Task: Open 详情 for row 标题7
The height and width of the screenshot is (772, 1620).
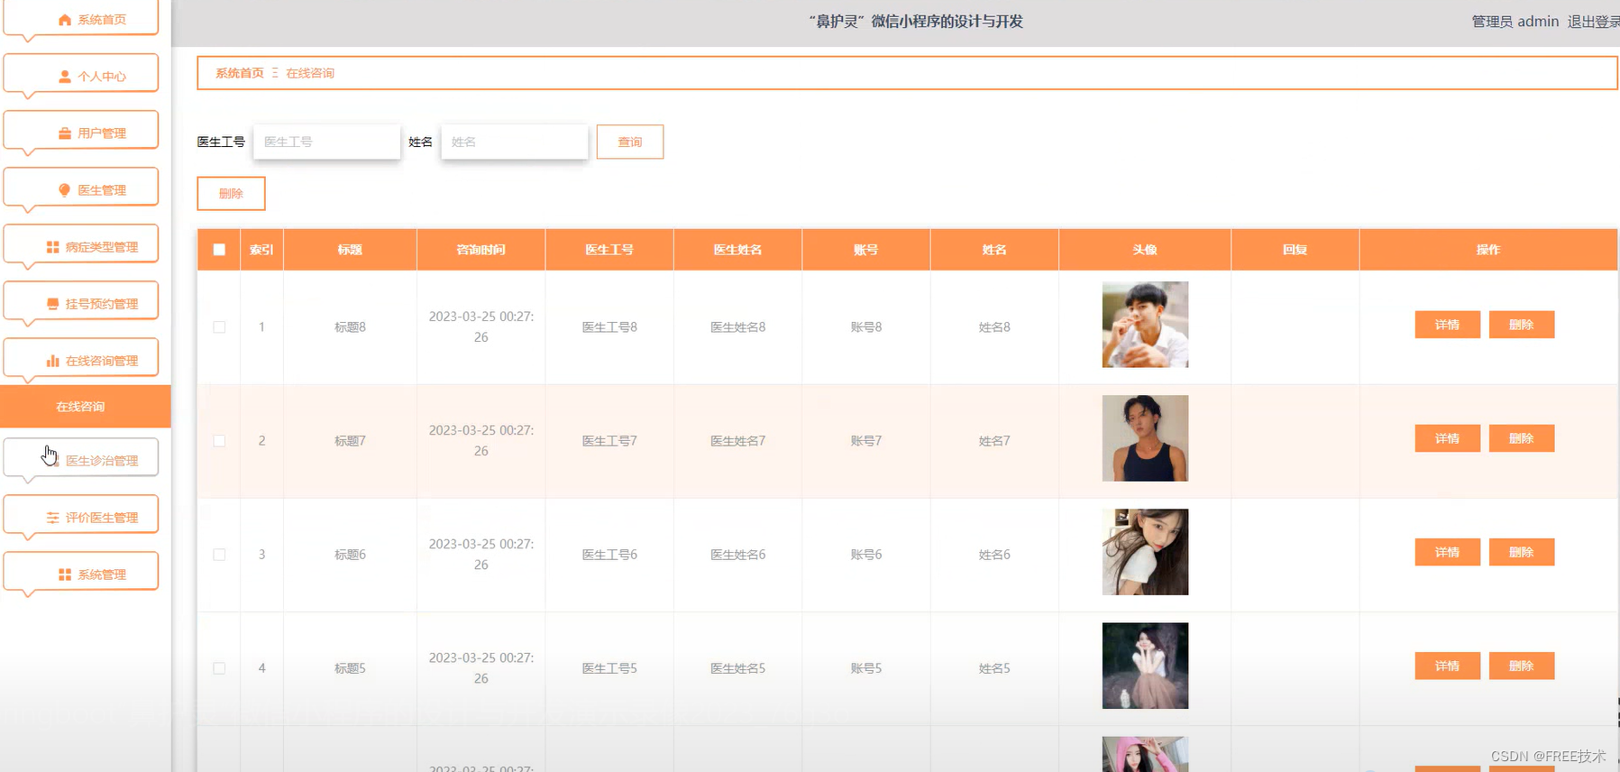Action: [1447, 438]
